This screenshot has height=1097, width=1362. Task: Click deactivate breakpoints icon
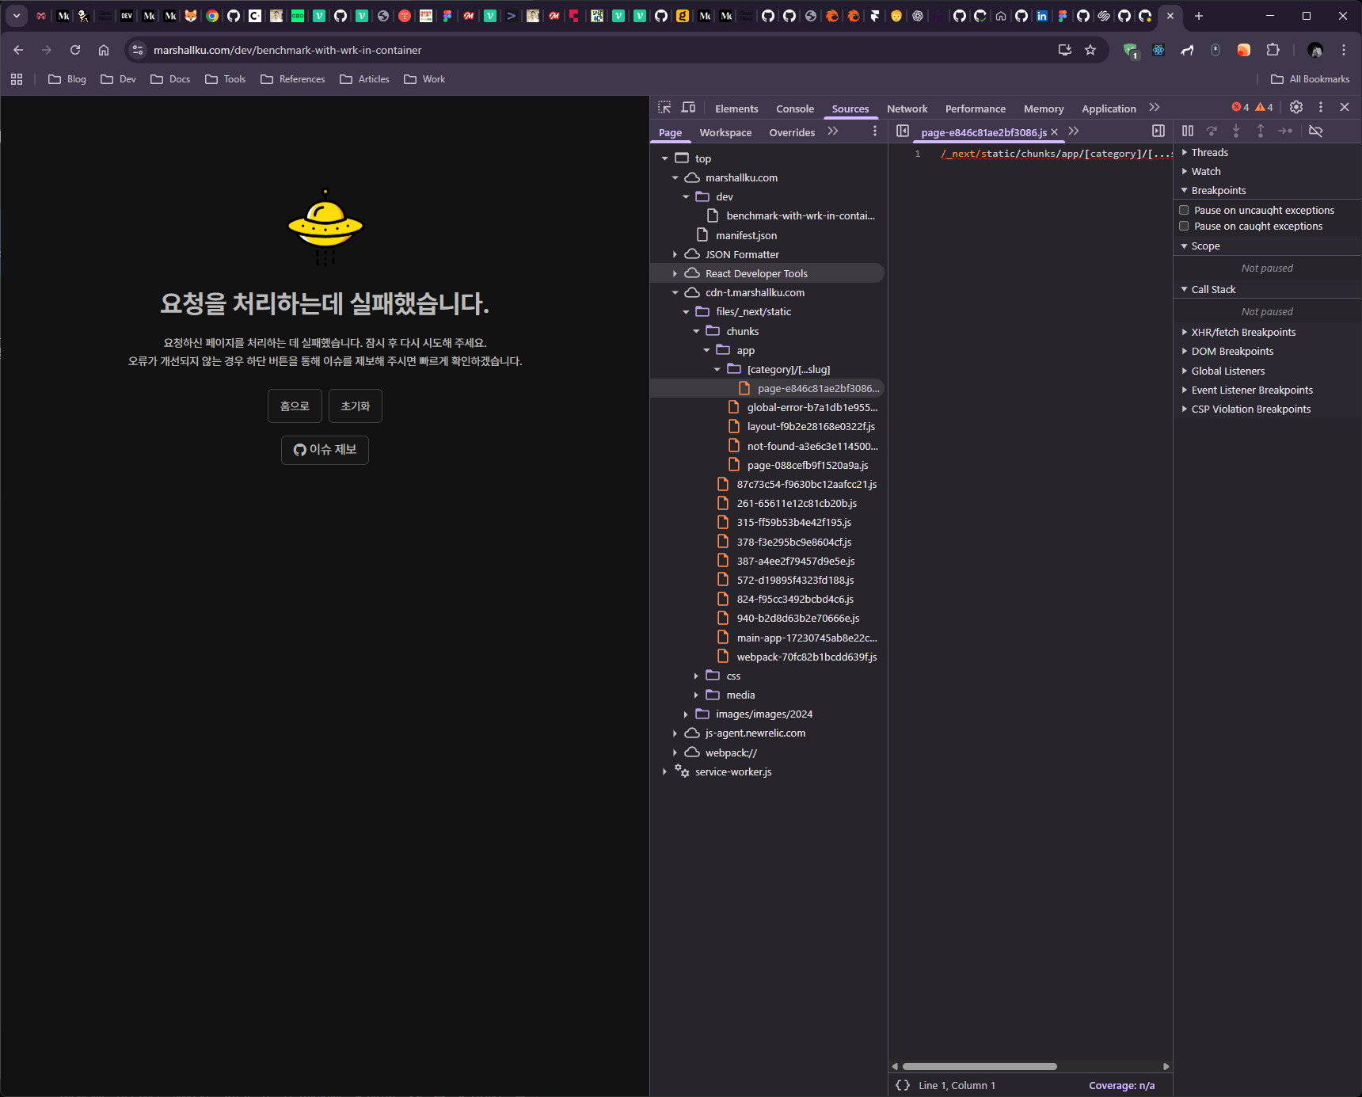coord(1316,131)
